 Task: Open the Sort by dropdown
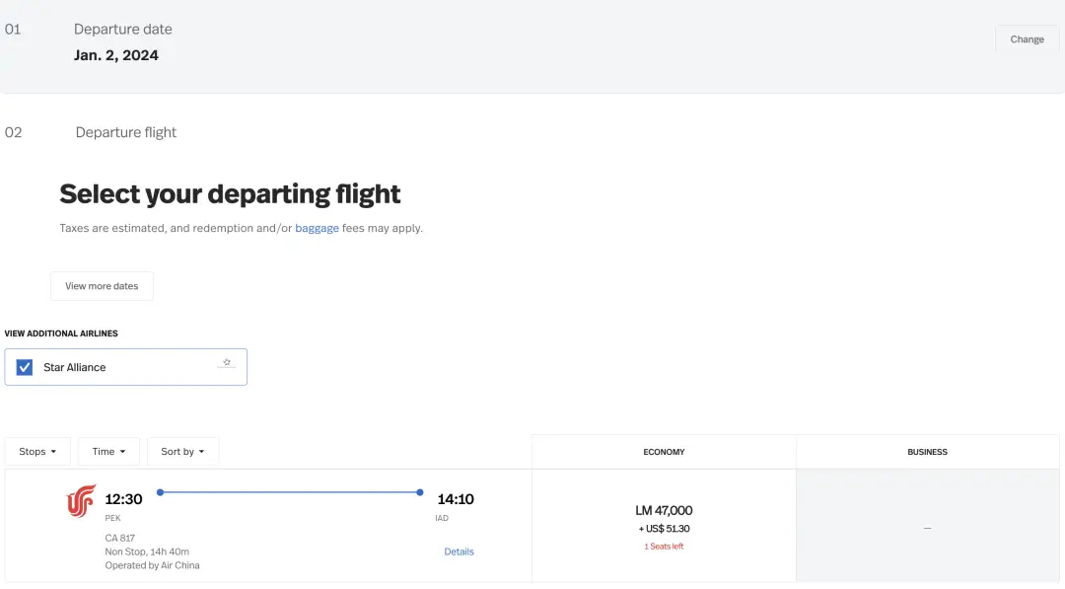tap(182, 452)
